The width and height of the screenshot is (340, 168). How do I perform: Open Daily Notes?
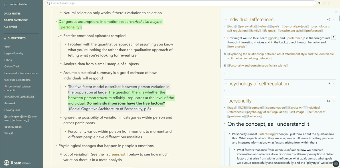[x=12, y=14]
